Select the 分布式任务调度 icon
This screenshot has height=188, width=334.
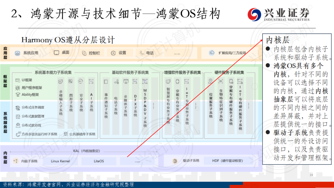pos(18,108)
